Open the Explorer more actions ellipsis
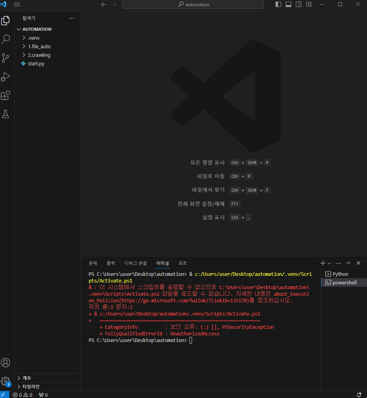367x398 pixels. pyautogui.click(x=72, y=18)
